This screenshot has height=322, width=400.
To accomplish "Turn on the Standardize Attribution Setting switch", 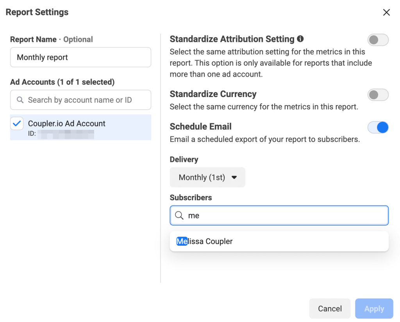I will (x=378, y=40).
